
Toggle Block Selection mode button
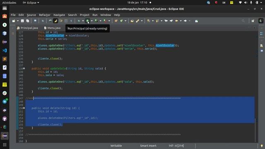[x=66, y=21]
